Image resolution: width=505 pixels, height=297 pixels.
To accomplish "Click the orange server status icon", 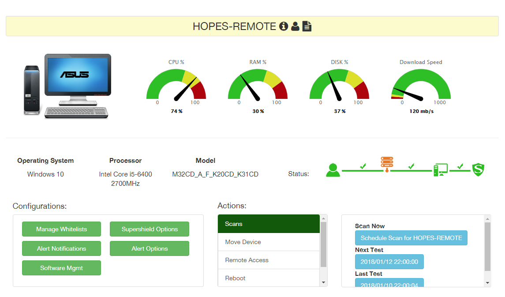I will 387,164.
